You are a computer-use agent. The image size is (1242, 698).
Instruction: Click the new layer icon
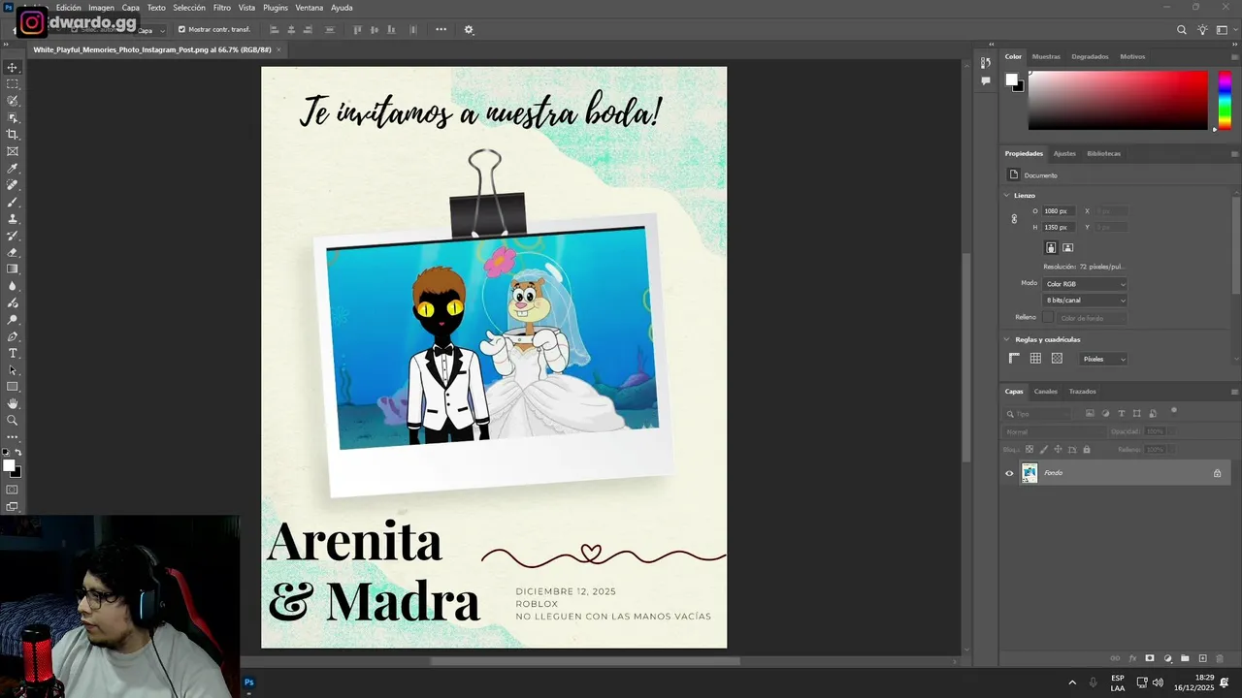[1202, 658]
